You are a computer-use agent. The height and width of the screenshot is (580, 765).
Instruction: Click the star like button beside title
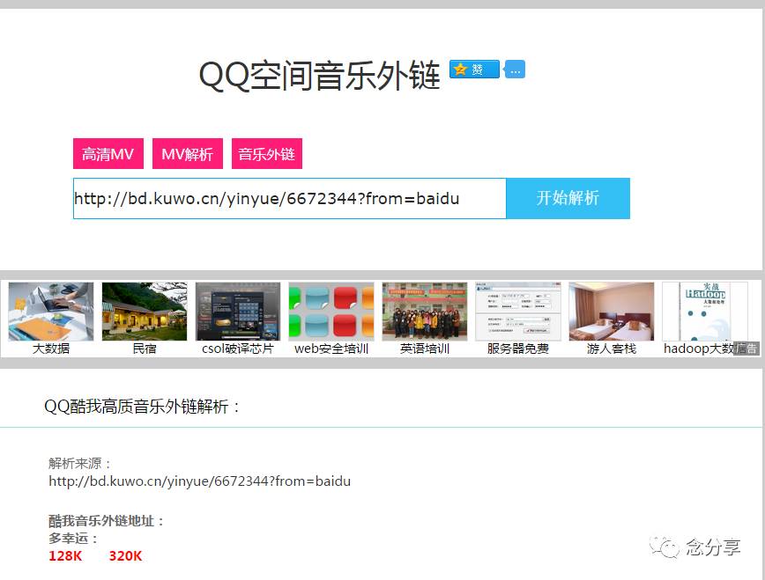(474, 70)
